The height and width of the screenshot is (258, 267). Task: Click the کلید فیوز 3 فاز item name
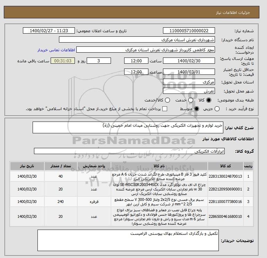[x=159, y=177]
